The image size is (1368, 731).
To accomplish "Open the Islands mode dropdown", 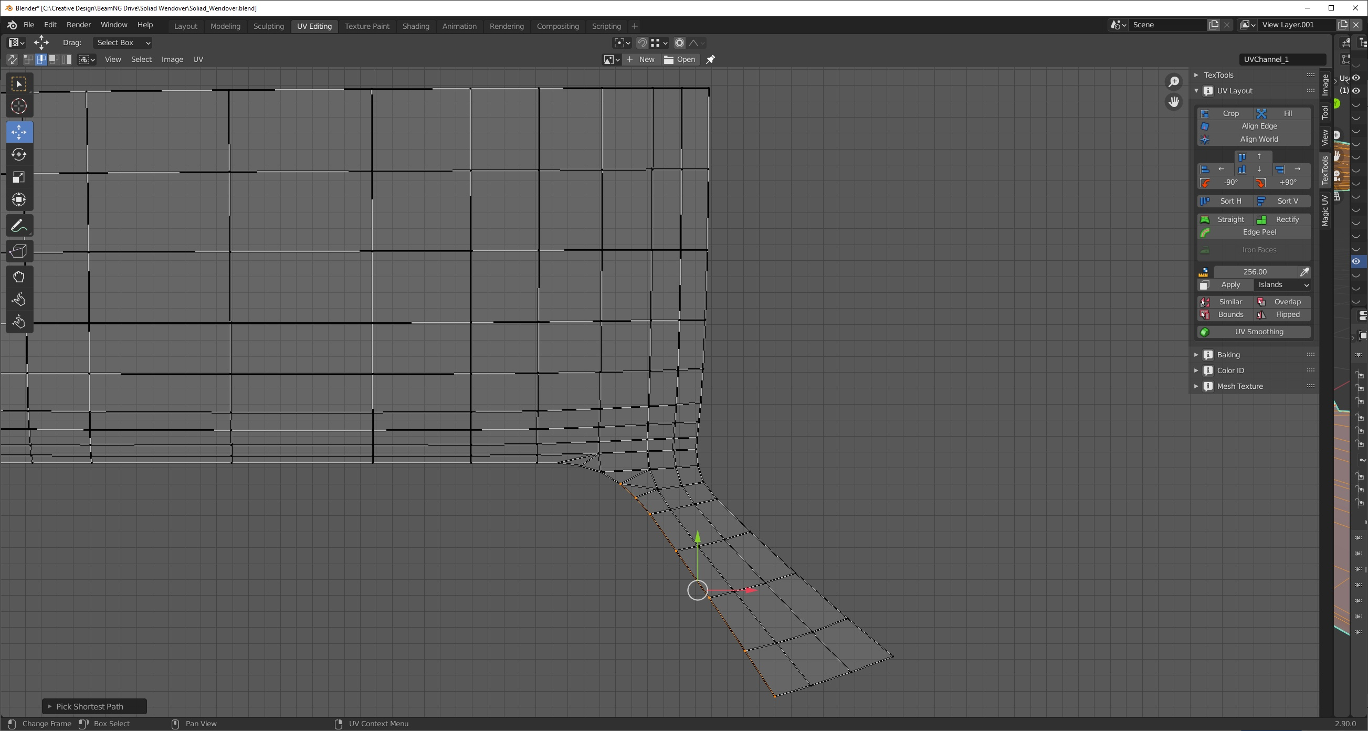I will 1282,285.
